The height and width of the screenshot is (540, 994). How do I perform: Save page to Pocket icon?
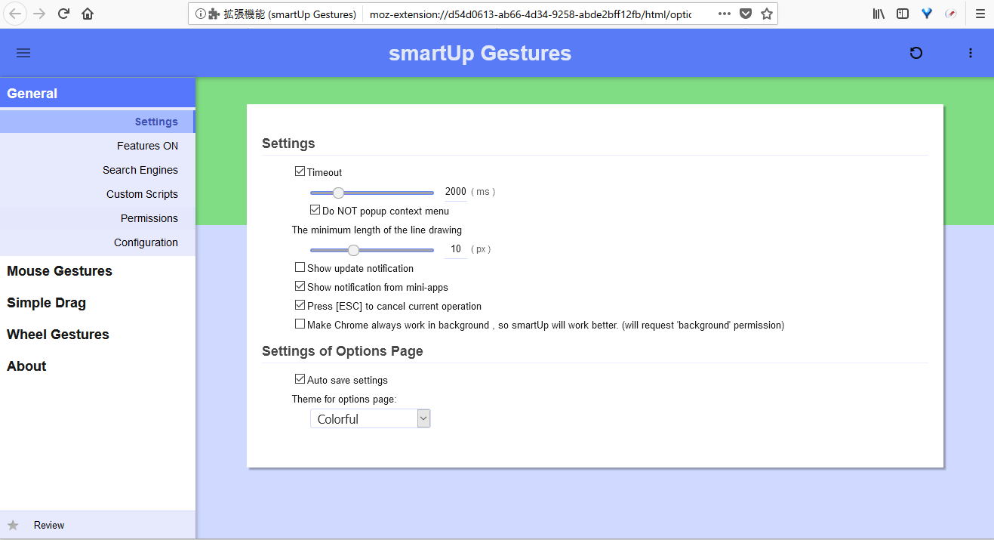[746, 14]
